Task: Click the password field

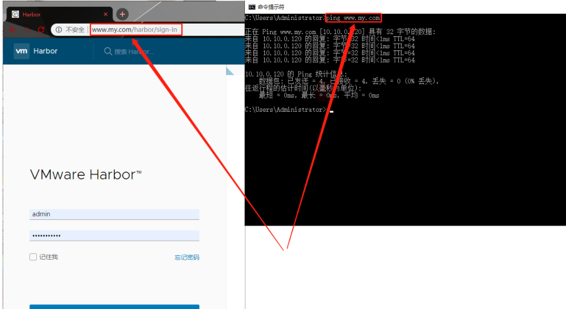Action: 115,236
